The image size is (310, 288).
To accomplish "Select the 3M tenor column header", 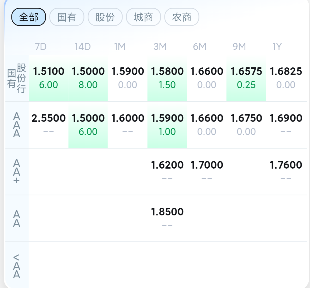I will tap(160, 47).
